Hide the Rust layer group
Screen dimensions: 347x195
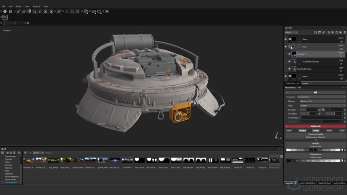(286, 46)
